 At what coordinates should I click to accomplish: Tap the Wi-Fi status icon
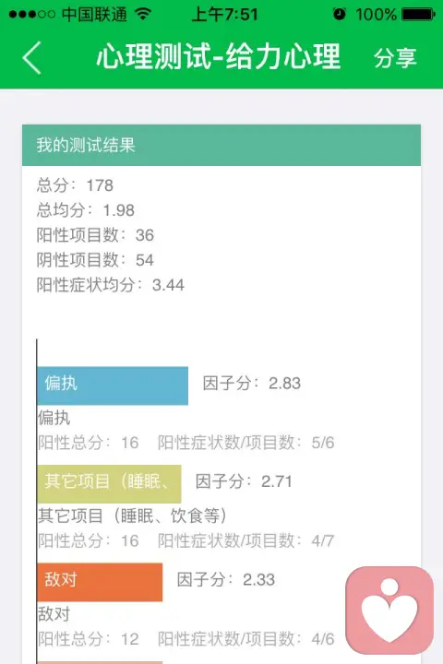tap(143, 14)
